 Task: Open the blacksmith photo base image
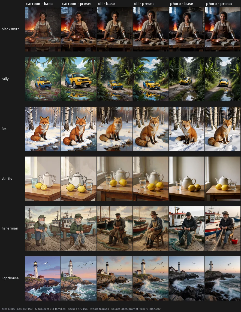[187, 29]
